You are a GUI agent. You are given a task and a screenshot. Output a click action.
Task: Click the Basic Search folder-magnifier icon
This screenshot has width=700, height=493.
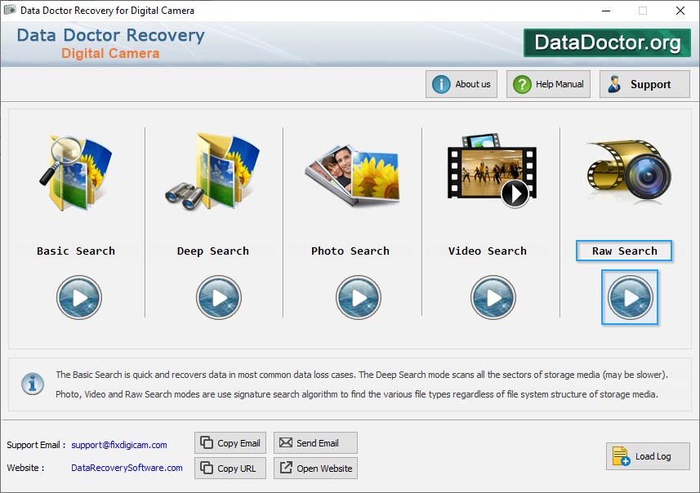(x=75, y=173)
